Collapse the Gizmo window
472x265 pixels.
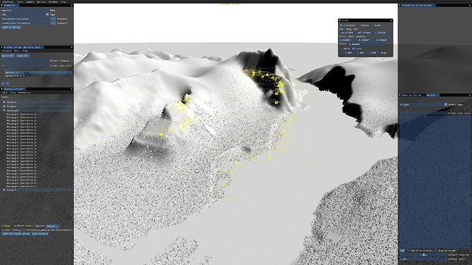click(340, 20)
